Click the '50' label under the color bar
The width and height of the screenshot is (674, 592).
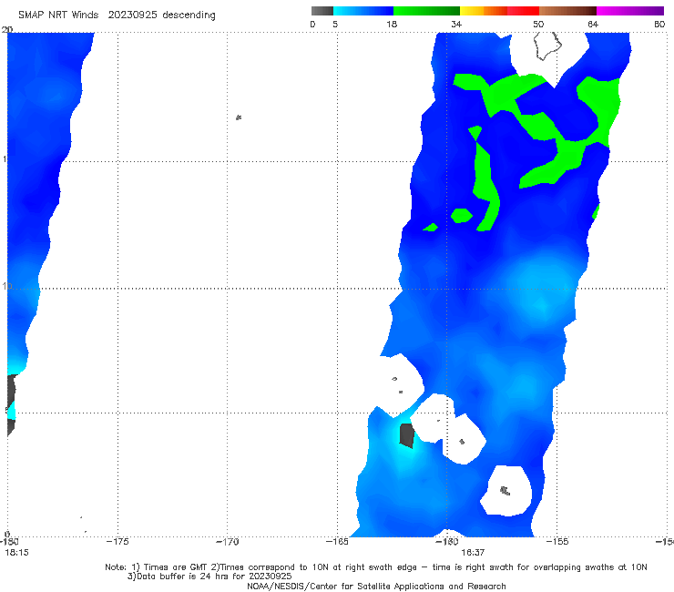(x=538, y=24)
